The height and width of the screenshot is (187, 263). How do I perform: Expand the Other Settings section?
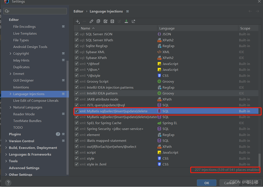coord(6,174)
